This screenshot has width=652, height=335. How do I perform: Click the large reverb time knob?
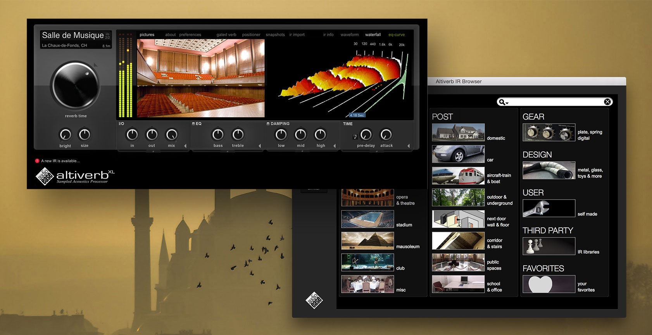coord(75,85)
